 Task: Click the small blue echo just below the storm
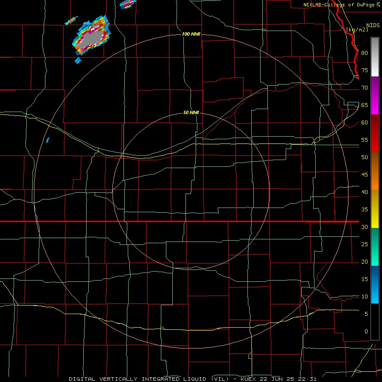(78, 60)
